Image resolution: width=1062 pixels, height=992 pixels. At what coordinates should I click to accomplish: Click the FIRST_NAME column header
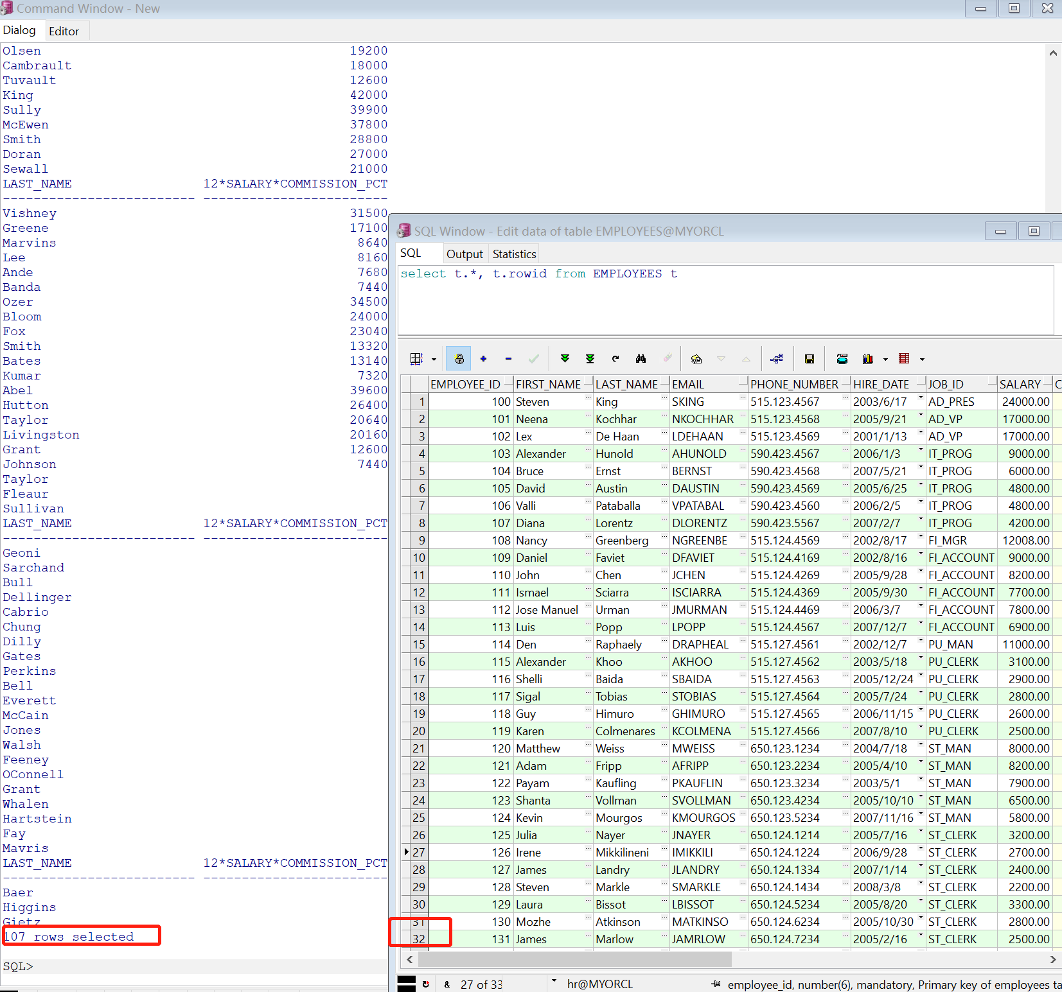pos(553,384)
